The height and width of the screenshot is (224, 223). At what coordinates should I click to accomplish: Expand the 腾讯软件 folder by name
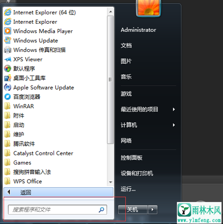[x=24, y=144]
